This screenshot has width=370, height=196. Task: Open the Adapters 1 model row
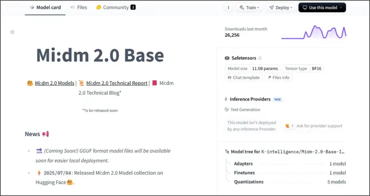(290, 164)
